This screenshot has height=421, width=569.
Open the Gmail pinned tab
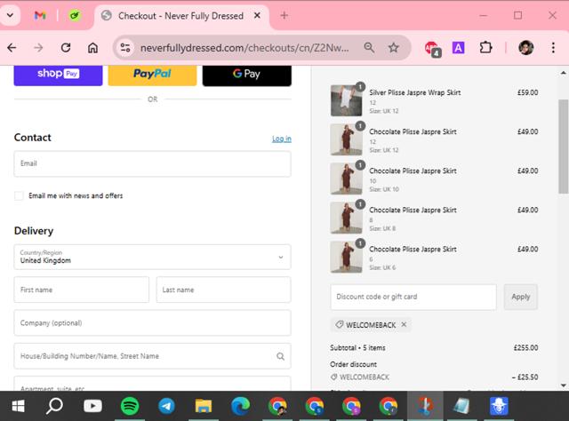pos(40,16)
